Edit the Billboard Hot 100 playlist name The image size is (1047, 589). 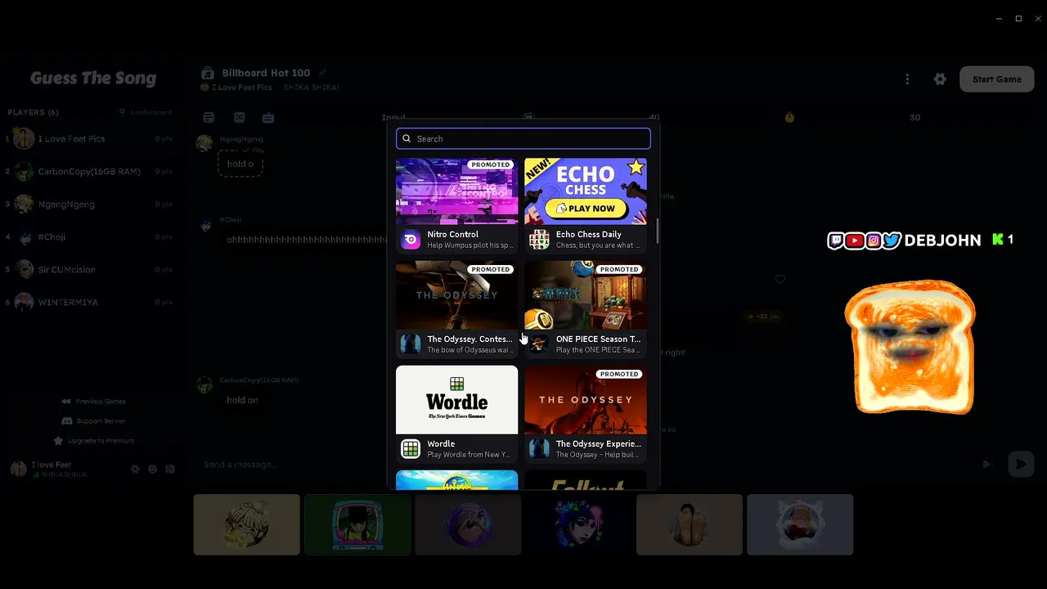[x=322, y=73]
